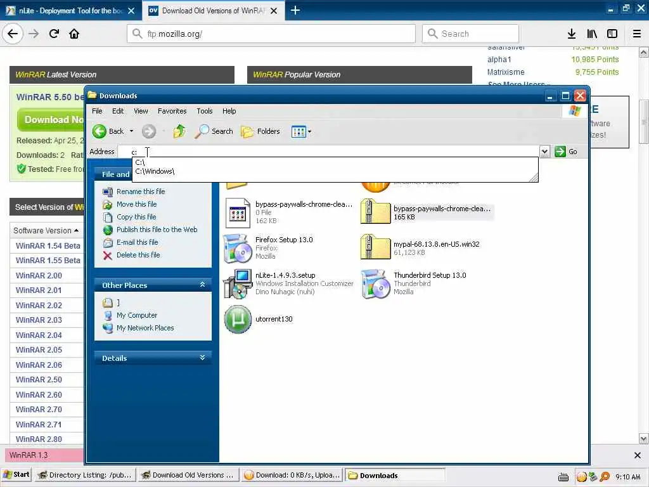Click the green Go button
Screen dimensions: 649x487
point(566,152)
